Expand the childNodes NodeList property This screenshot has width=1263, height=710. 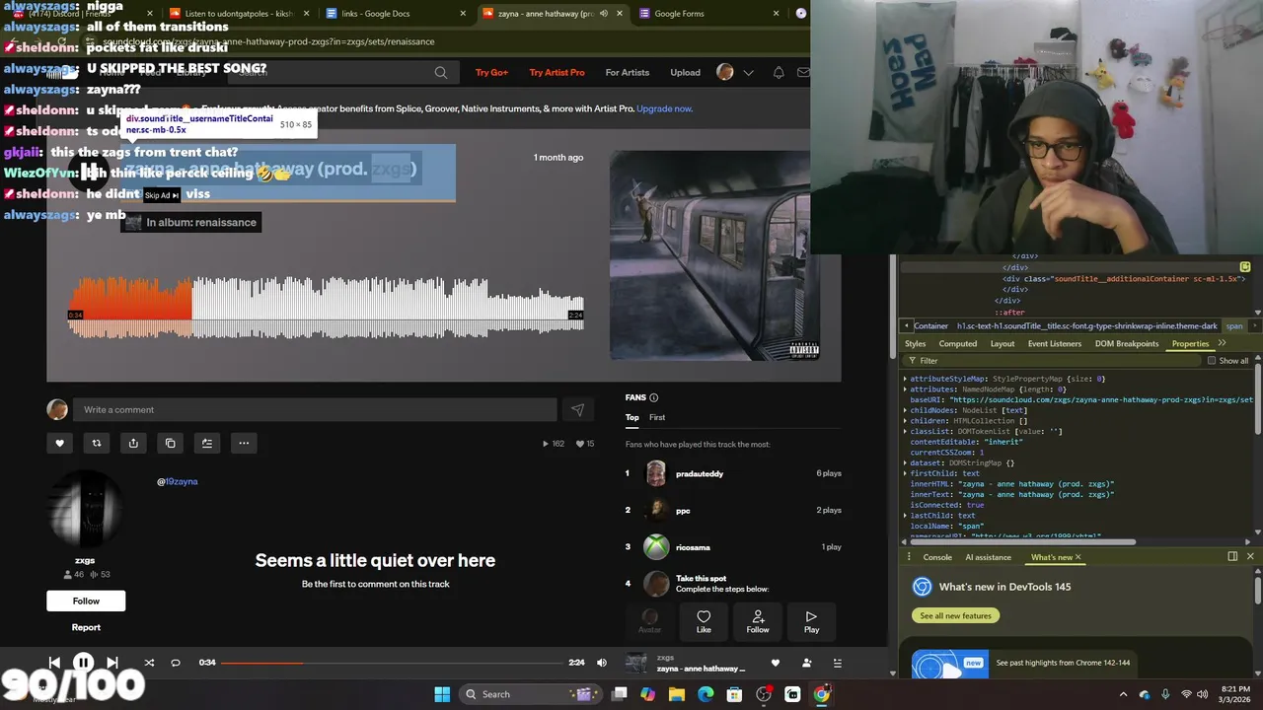coord(906,410)
